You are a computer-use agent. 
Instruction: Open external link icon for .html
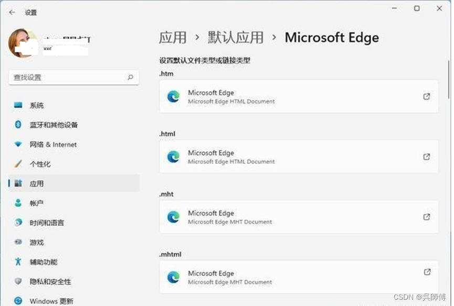[x=427, y=157]
